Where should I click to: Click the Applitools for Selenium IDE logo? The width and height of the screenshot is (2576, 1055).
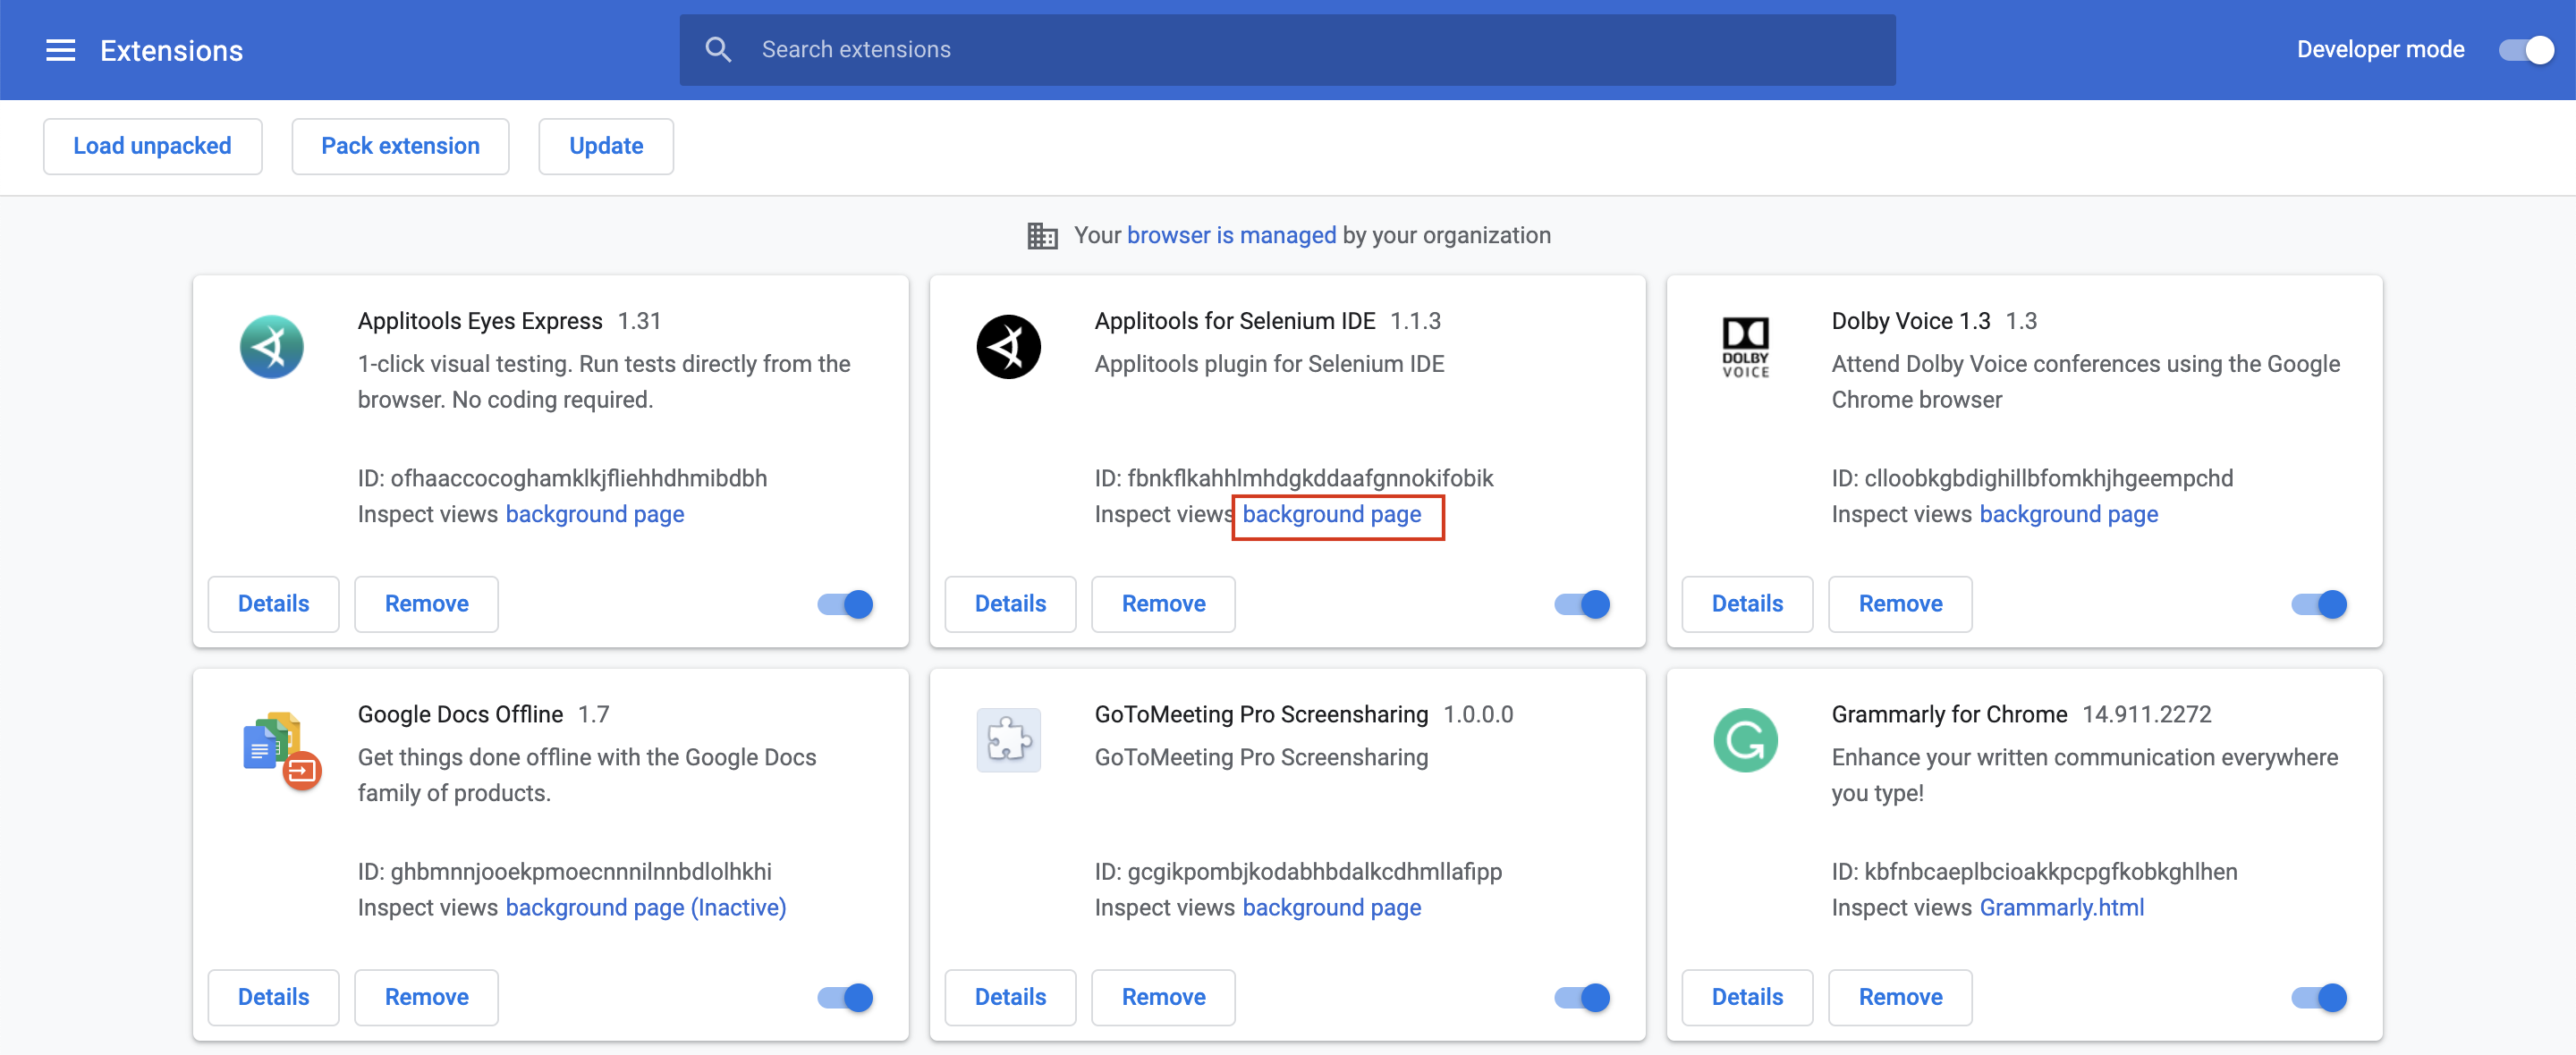(x=1008, y=347)
